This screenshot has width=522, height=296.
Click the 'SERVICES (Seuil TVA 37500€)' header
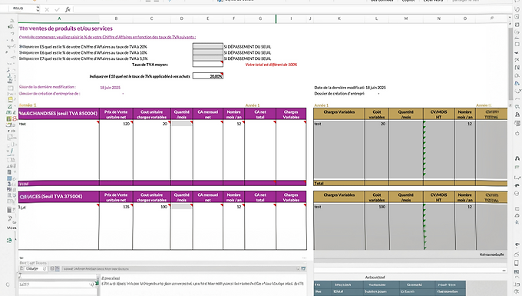(58, 196)
